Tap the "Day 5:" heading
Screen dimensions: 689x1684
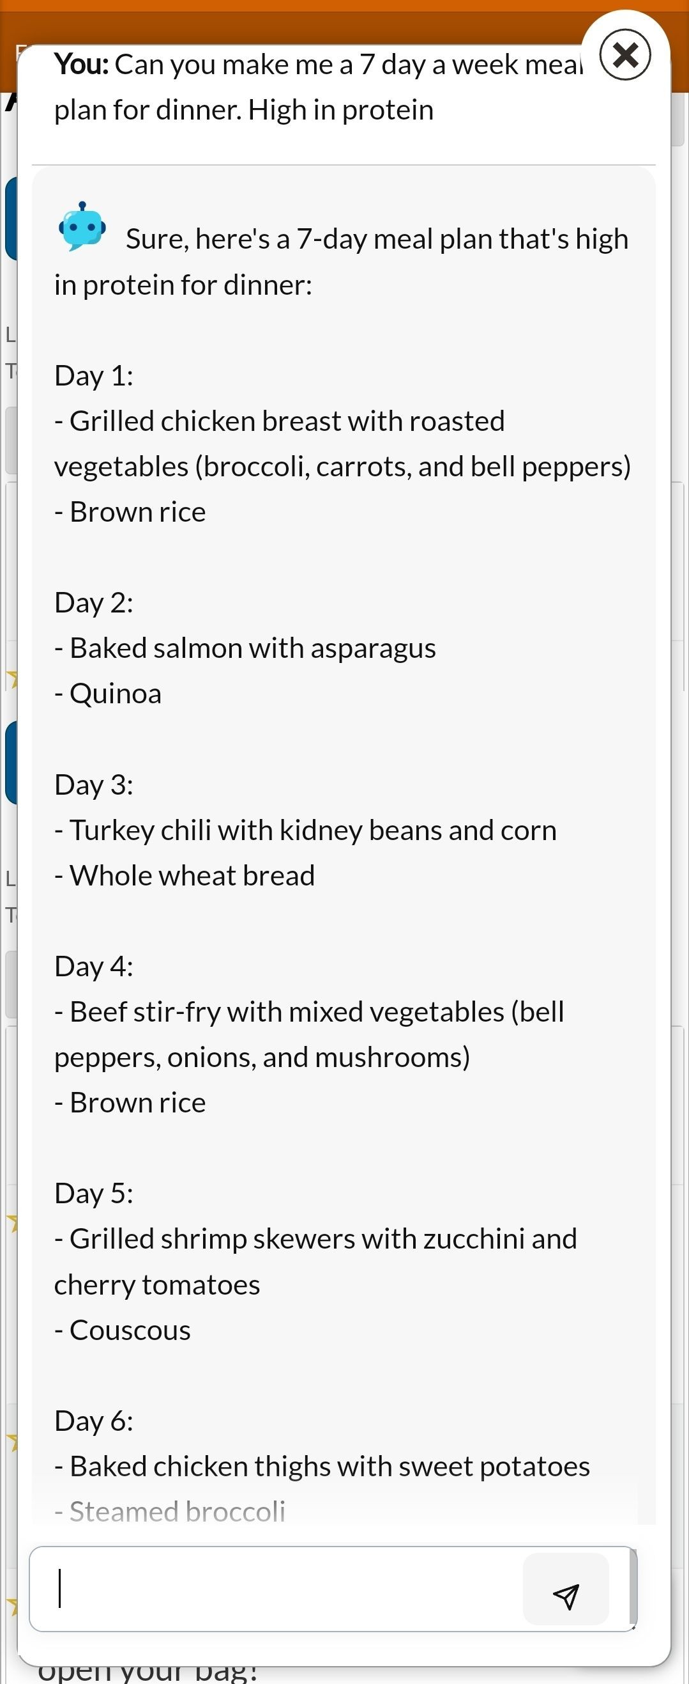point(94,1194)
